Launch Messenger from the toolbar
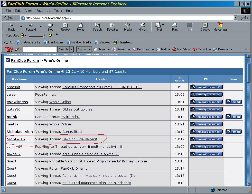 coord(220,27)
